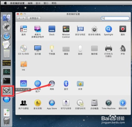This screenshot has width=132, height=127.
Task: Open Terminal from the Dock
Action: [7, 81]
